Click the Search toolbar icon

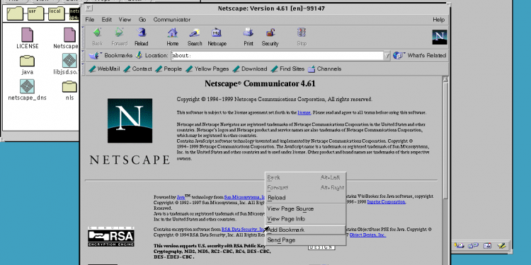195,33
